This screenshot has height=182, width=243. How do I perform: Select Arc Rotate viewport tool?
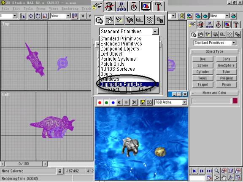tap(231, 178)
